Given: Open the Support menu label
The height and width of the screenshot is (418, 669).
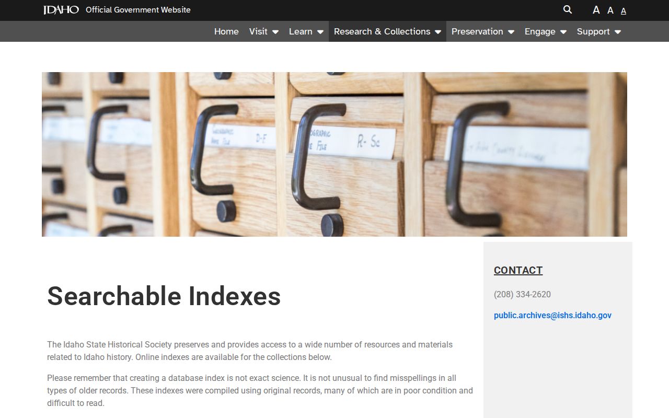Looking at the screenshot, I should click(x=593, y=31).
